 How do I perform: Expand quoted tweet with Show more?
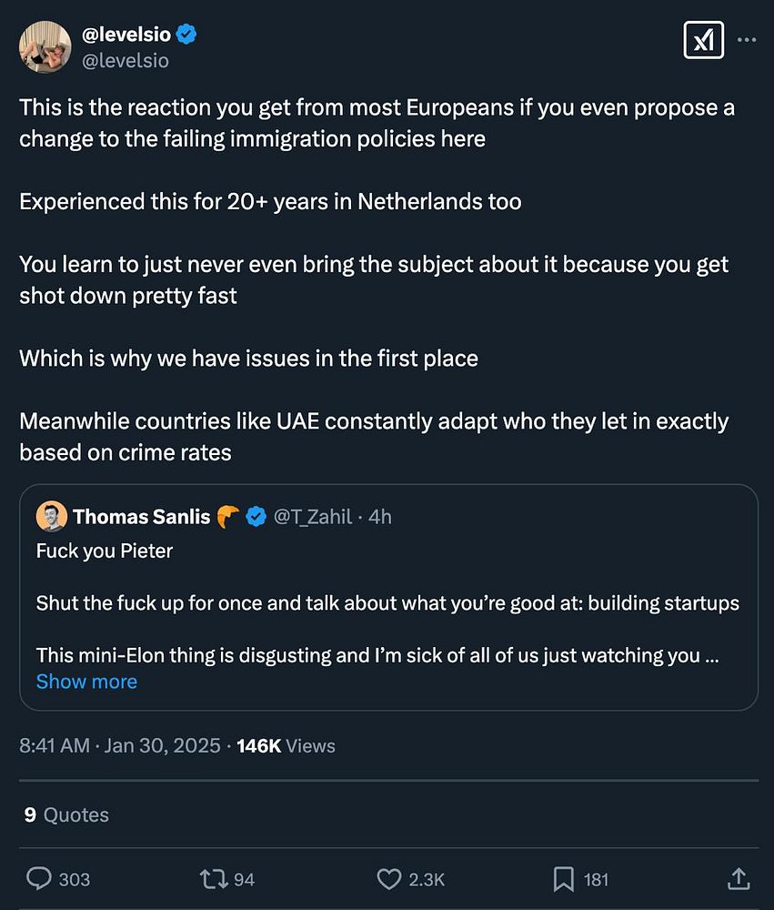point(86,681)
